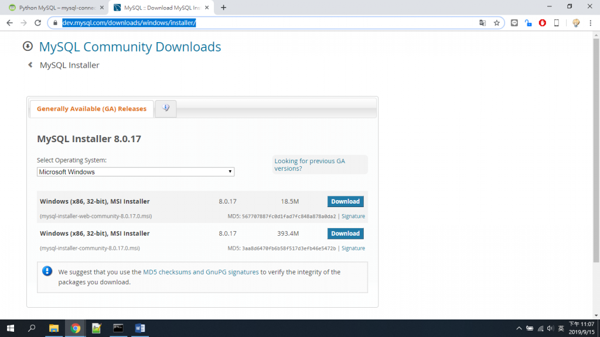The width and height of the screenshot is (600, 337).
Task: Click the LINE extension icon in toolbar
Action: pyautogui.click(x=514, y=23)
